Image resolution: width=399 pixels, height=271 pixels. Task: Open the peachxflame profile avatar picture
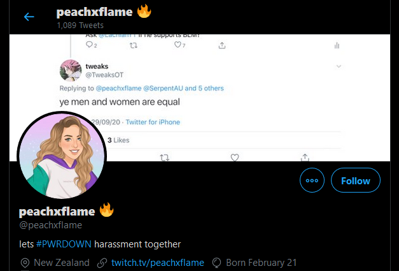pyautogui.click(x=62, y=156)
